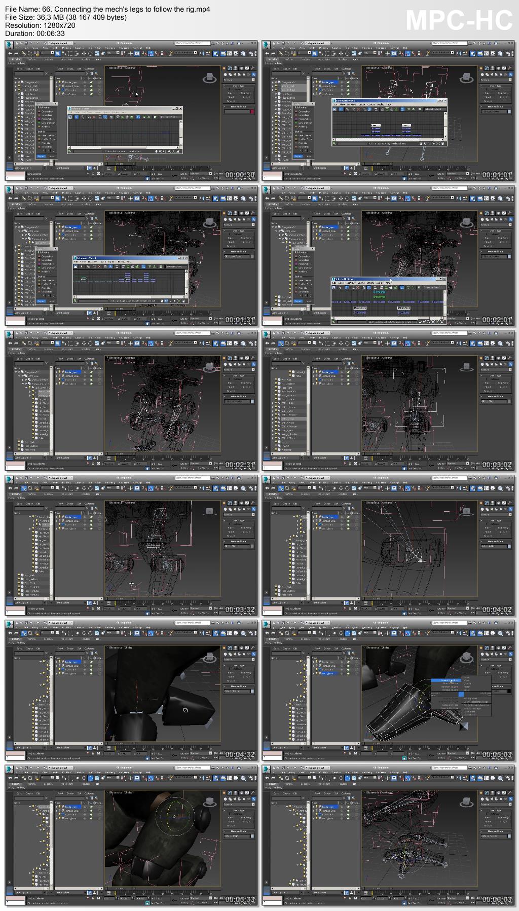Toggle Light Inclusion in Display floater, 00:01:31 frame
The width and height of the screenshot is (519, 911).
point(46,268)
